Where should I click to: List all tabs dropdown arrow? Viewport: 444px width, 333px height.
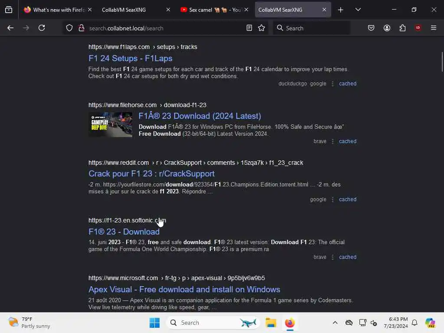pyautogui.click(x=358, y=10)
